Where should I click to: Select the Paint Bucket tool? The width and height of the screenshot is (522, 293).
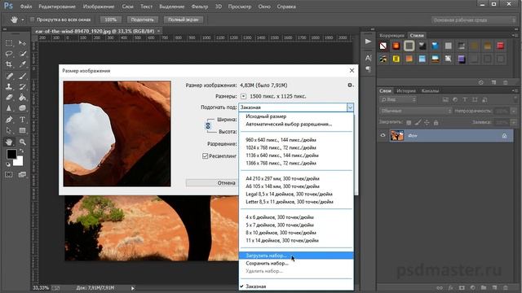point(22,98)
